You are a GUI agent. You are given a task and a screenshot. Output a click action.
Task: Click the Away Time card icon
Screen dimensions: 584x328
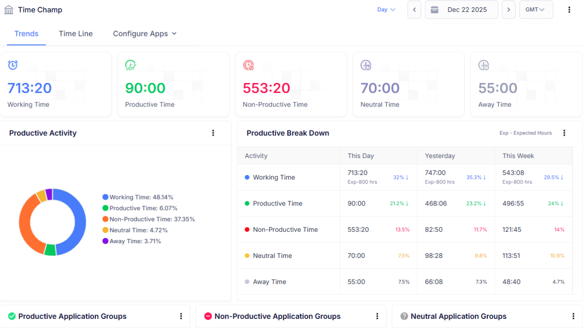(484, 65)
